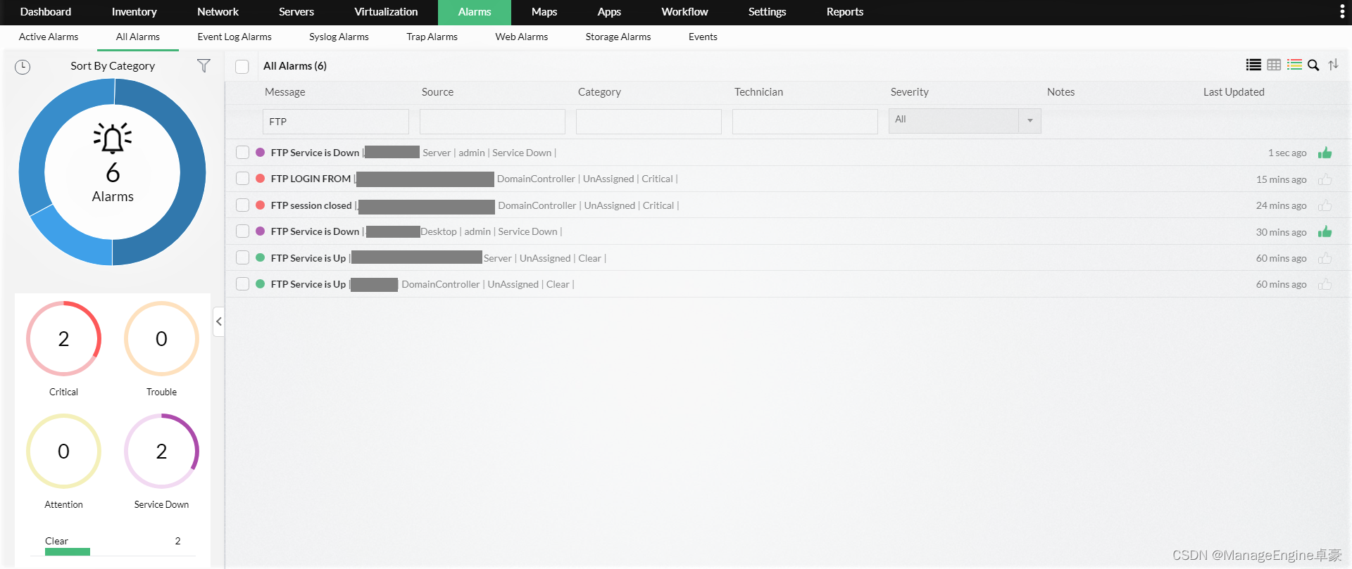The height and width of the screenshot is (569, 1352).
Task: Switch to Syslog Alarms tab
Action: tap(339, 37)
